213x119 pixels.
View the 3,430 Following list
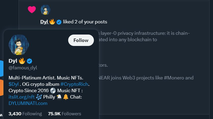pyautogui.click(x=25, y=114)
